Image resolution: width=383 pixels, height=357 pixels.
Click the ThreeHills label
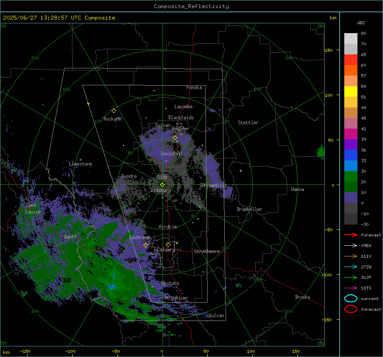tap(214, 186)
